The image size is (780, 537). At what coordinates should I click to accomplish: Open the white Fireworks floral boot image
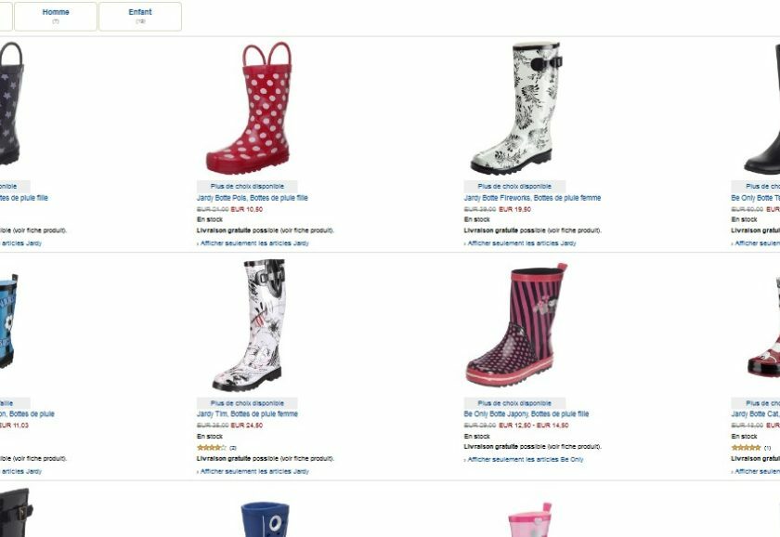[516, 108]
